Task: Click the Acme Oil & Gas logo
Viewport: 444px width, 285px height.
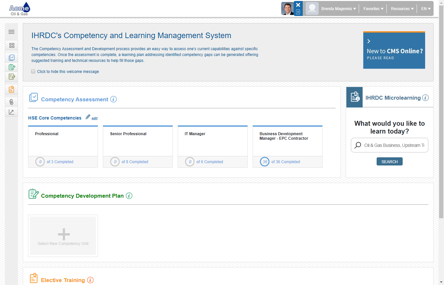Action: click(x=19, y=9)
